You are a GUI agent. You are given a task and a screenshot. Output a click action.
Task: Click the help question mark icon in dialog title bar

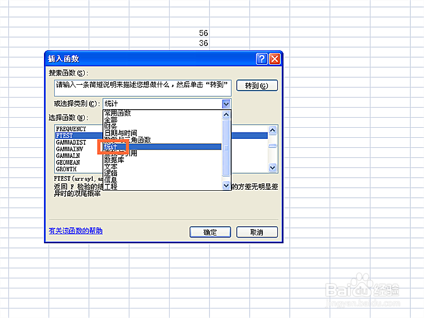tap(261, 59)
